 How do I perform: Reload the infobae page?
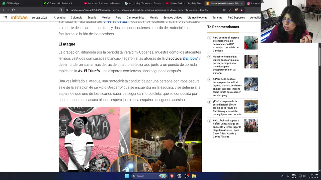14,10
